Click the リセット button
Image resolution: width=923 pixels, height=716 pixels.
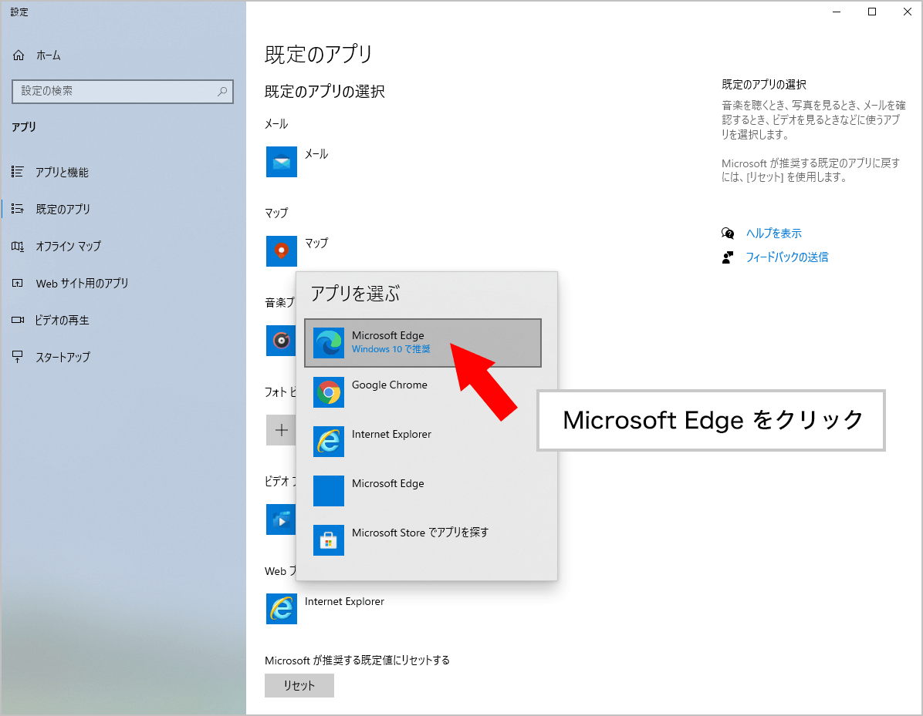click(x=299, y=685)
